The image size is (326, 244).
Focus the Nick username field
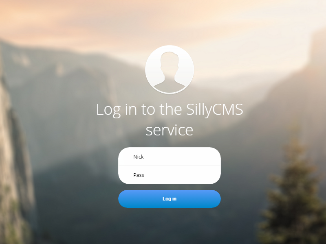click(x=170, y=157)
